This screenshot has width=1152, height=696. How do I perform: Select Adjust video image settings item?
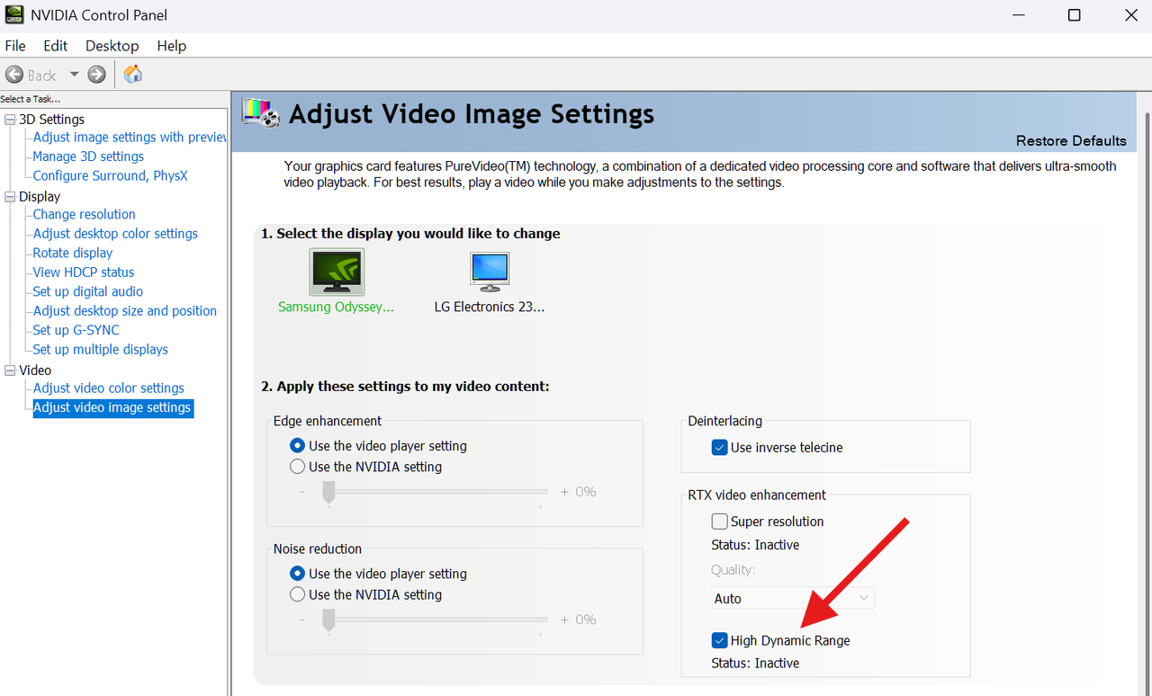click(x=112, y=408)
